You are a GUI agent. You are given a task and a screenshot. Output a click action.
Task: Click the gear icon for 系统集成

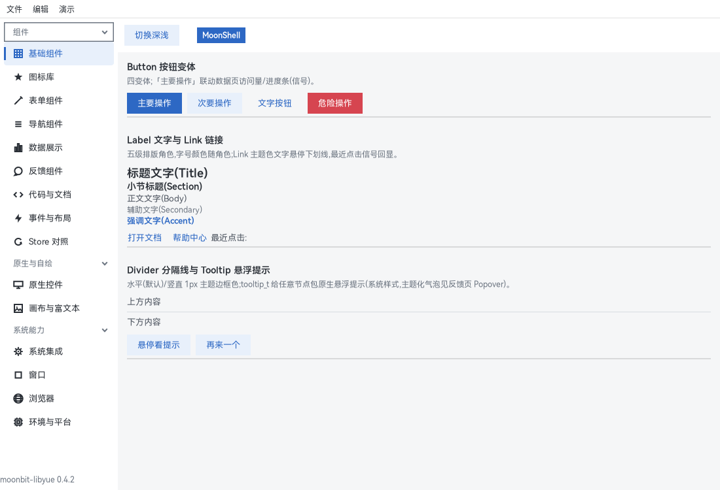pos(18,351)
